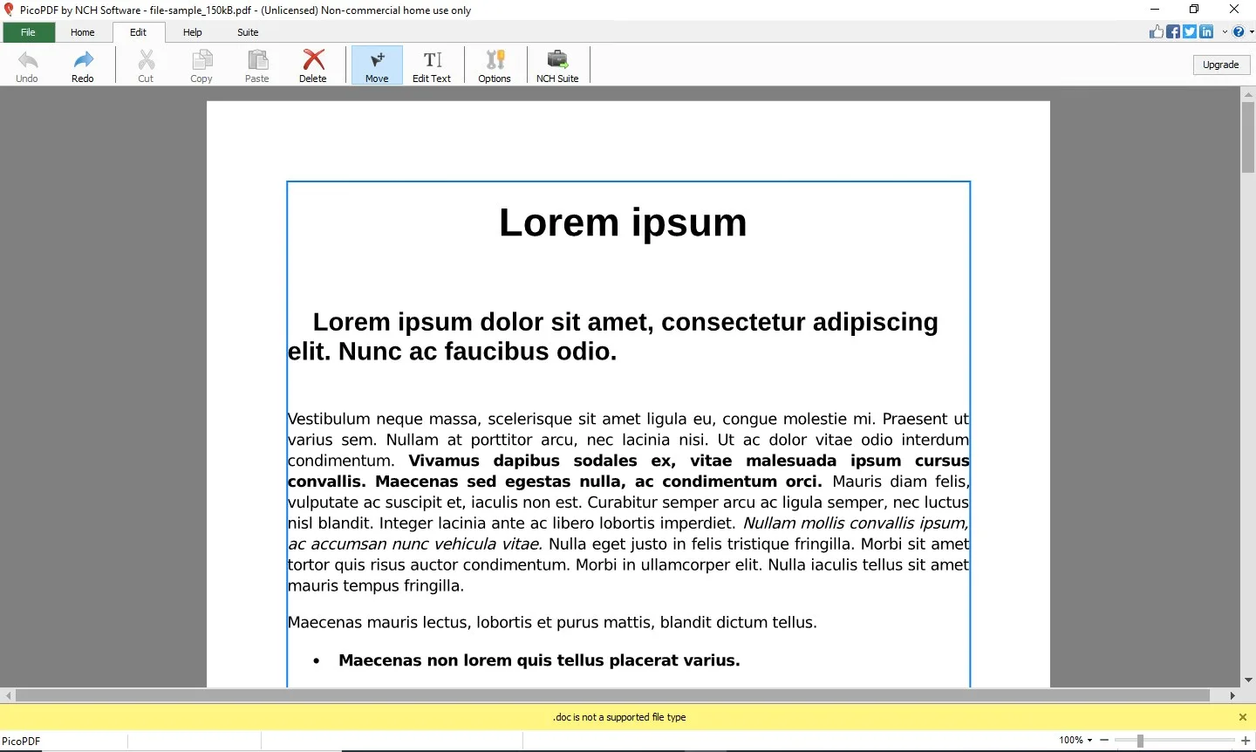1256x752 pixels.
Task: Expand the social sharing chevron
Action: [1225, 31]
